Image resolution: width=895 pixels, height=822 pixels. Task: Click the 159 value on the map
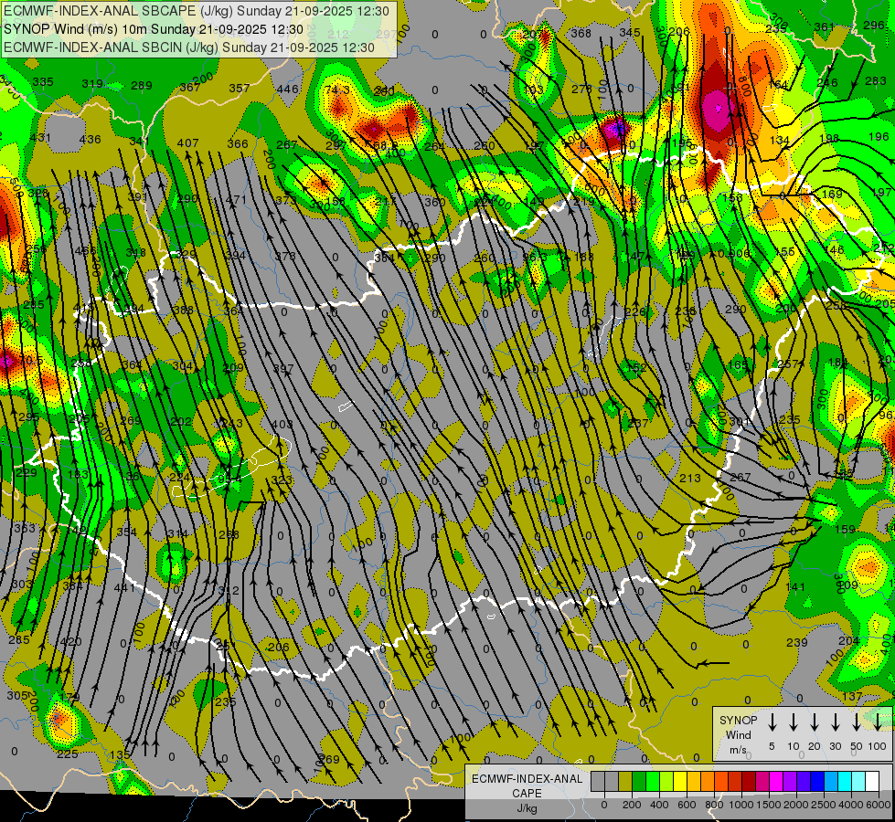[x=845, y=530]
